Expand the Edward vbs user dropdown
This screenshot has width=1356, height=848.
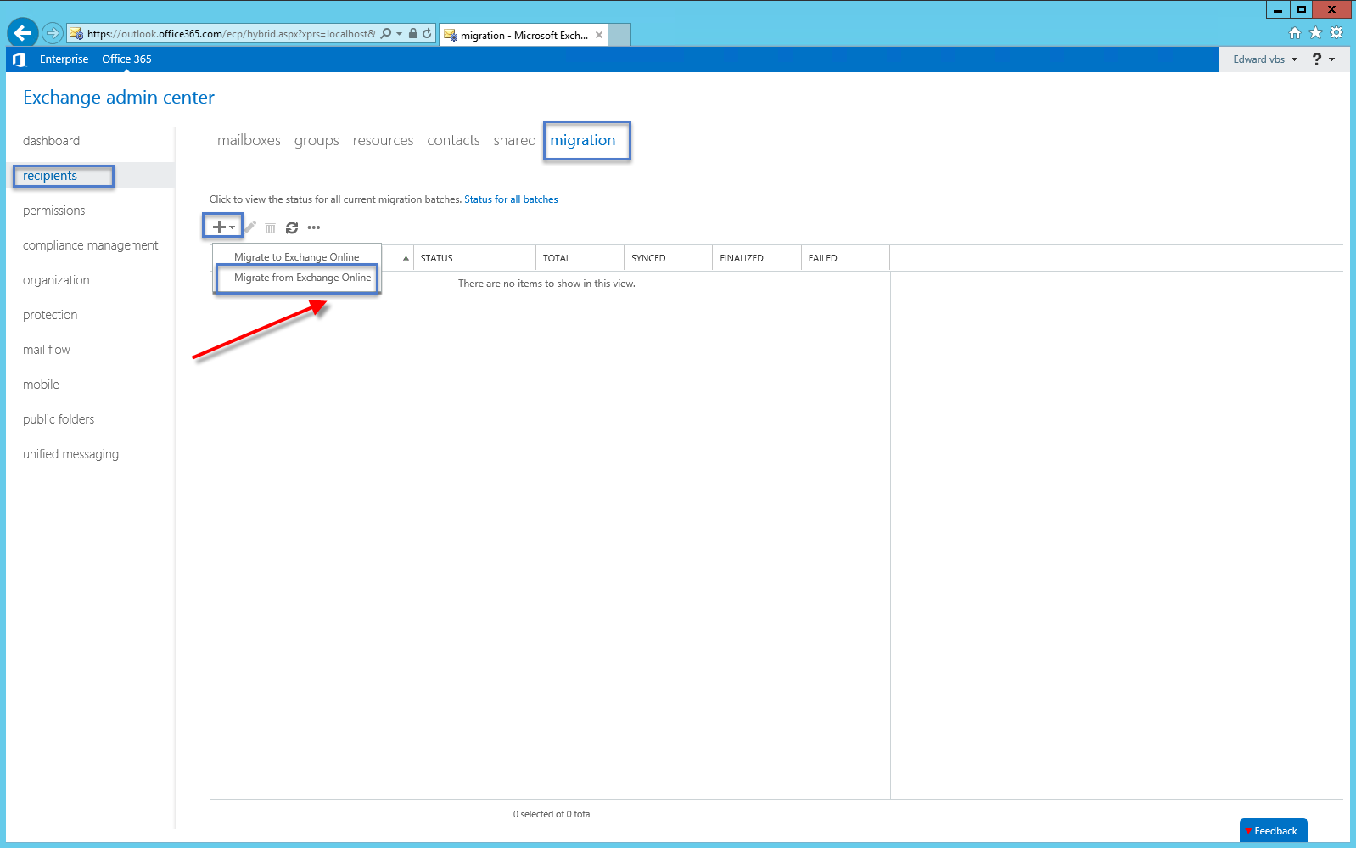pos(1265,59)
